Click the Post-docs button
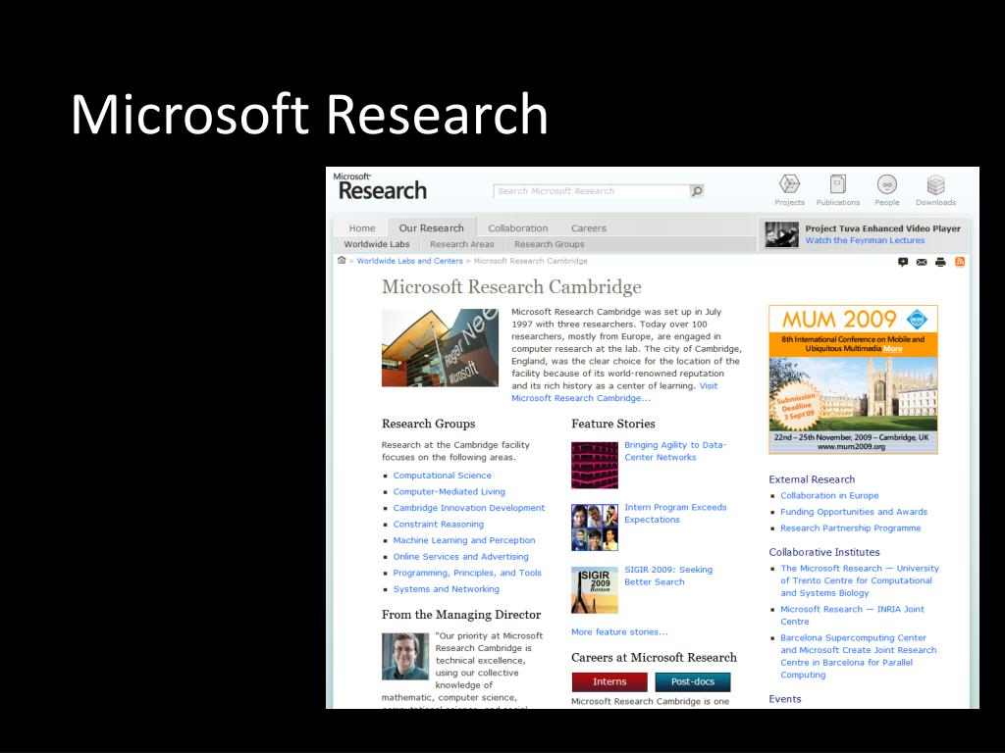 (692, 682)
